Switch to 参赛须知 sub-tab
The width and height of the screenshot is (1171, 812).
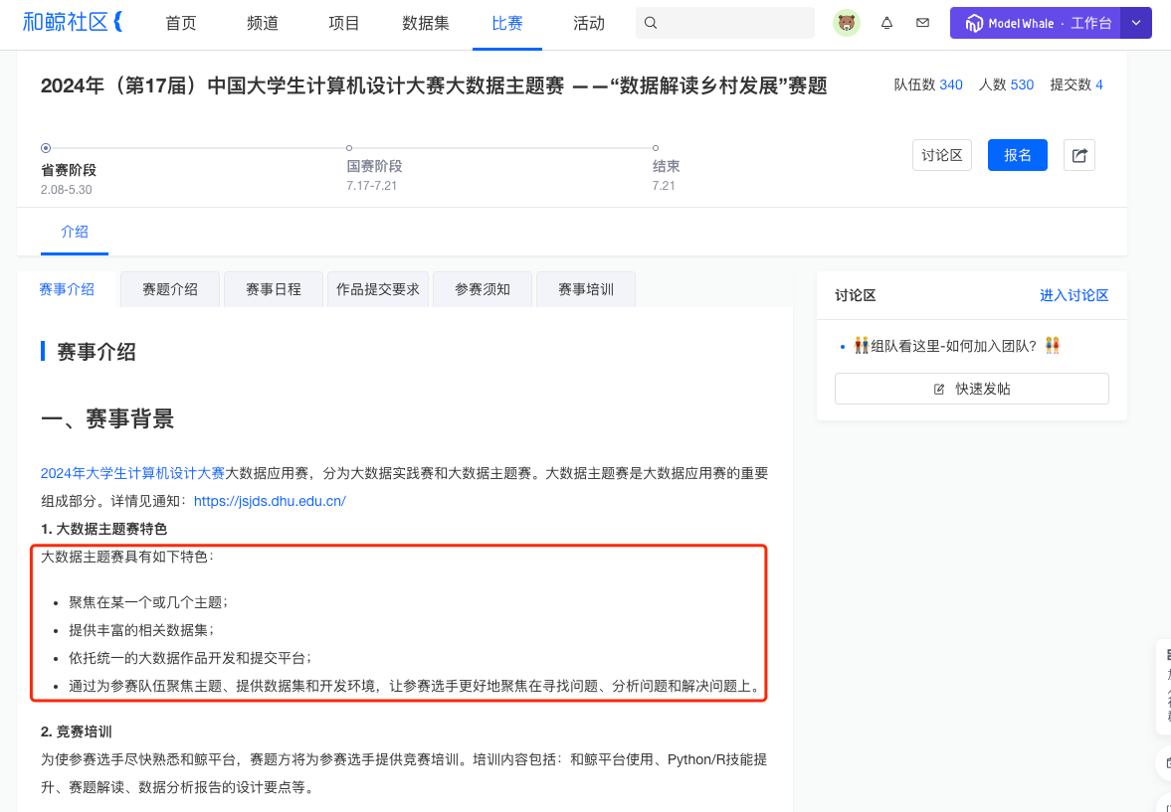click(483, 289)
